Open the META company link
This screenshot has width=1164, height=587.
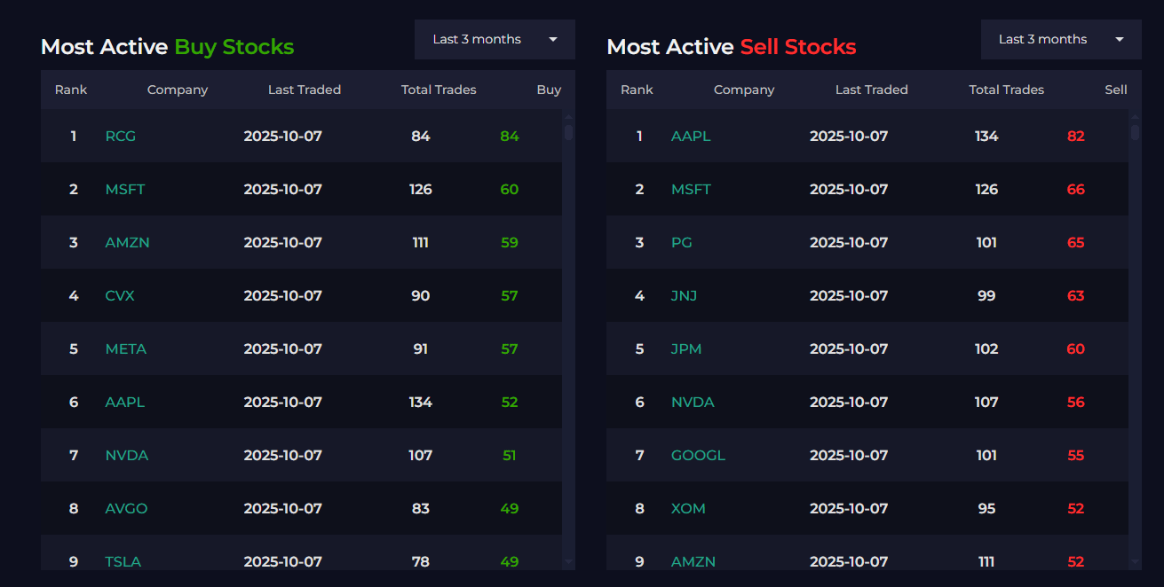pos(126,349)
